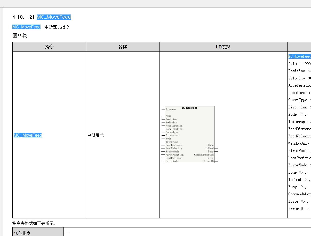Click the MC_MoveFeed title inside the function block diagram
This screenshot has width=311, height=236.
(x=189, y=108)
